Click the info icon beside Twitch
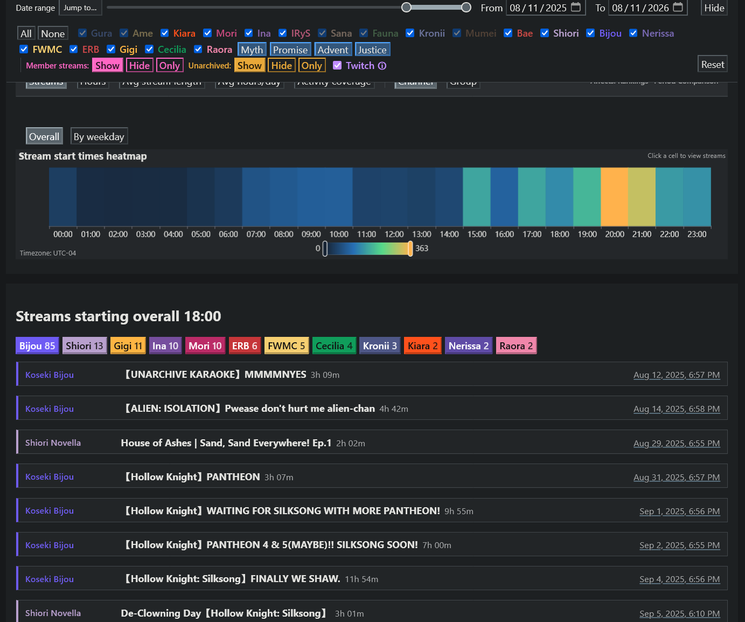The width and height of the screenshot is (745, 622). [x=382, y=66]
